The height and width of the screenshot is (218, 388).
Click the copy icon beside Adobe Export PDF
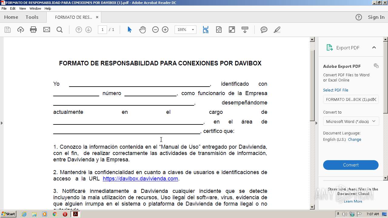[x=376, y=66]
